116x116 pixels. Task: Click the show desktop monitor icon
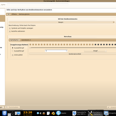[17, 113]
